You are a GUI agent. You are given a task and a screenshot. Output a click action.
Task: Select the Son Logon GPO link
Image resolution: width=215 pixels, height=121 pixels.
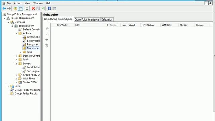(33, 71)
